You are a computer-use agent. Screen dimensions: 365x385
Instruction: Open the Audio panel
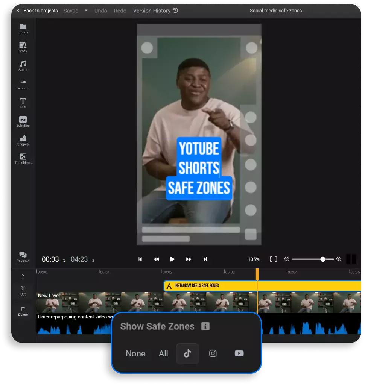(x=23, y=66)
